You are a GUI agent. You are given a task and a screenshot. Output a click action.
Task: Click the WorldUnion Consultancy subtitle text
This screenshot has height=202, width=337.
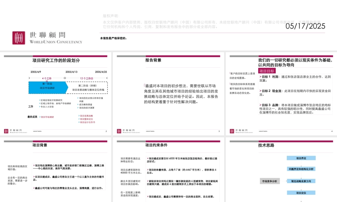56,42
